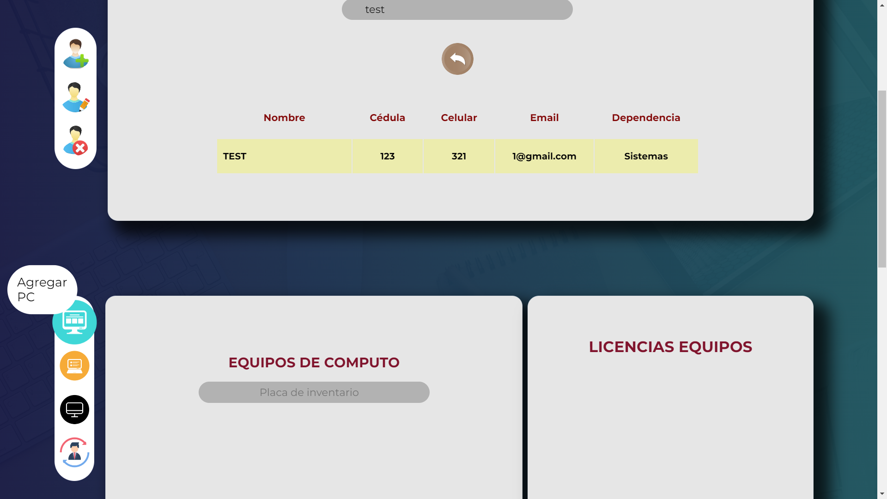Screen dimensions: 887x499
Task: Click the 321 celular cell
Action: tap(459, 156)
